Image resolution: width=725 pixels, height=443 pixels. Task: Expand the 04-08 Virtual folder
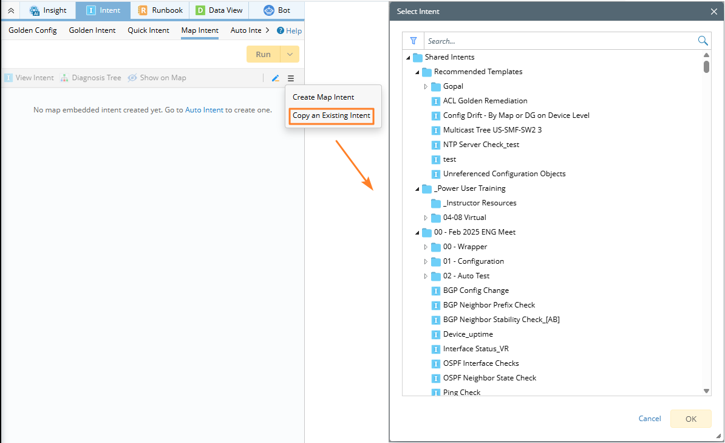pos(426,218)
